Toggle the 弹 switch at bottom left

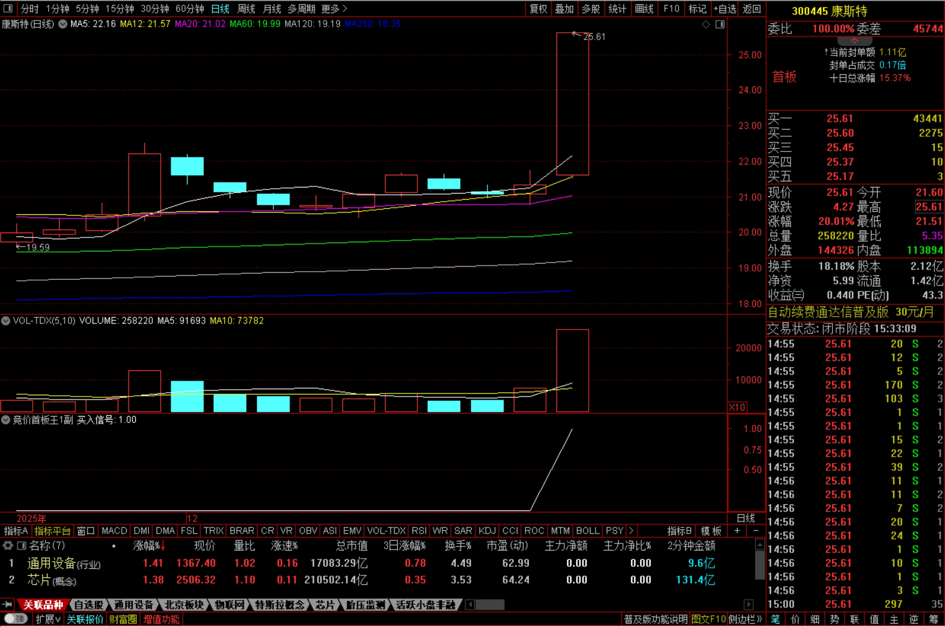click(x=16, y=619)
